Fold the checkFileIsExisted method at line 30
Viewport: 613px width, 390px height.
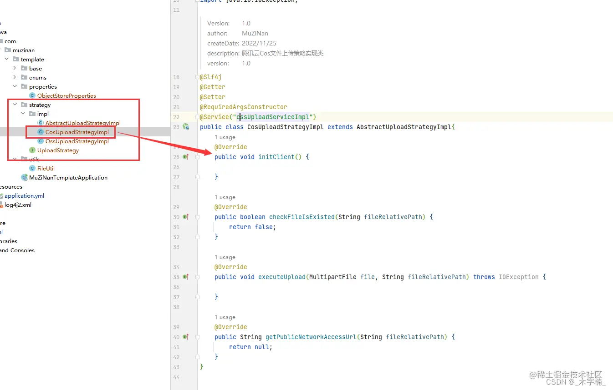coord(197,217)
